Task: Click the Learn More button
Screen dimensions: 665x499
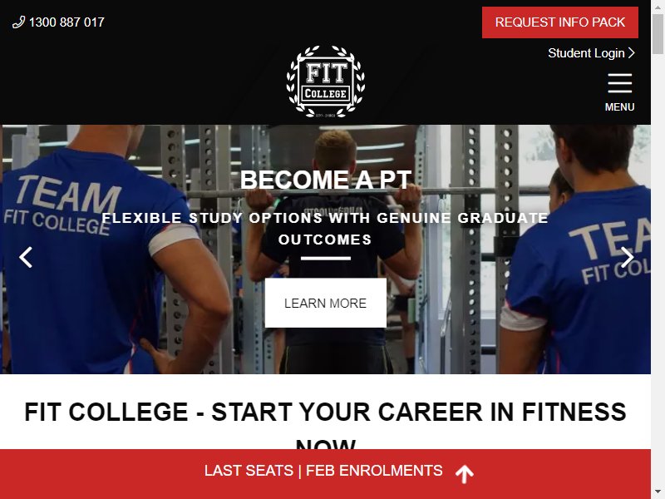Action: [x=325, y=303]
